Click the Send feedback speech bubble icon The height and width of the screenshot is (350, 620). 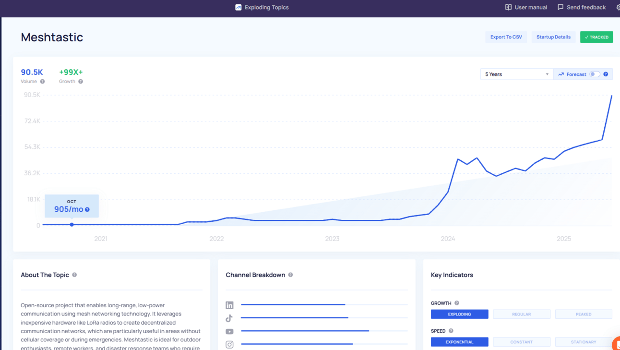560,7
